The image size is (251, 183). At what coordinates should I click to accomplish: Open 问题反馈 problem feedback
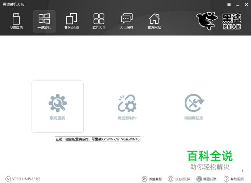pos(206,179)
